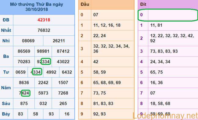Click sixth prize number 032
The height and width of the screenshot is (120, 198).
[x=43, y=103]
